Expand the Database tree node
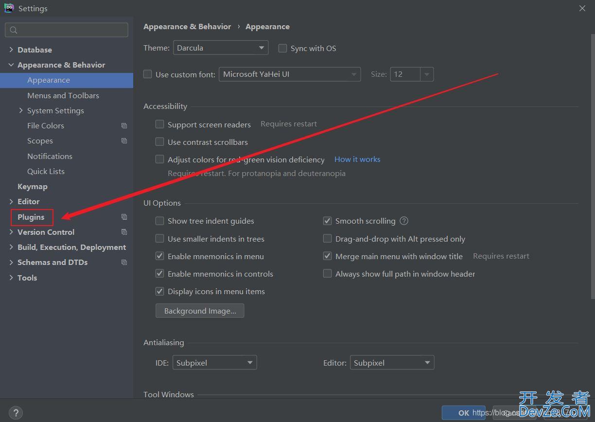 (11, 50)
